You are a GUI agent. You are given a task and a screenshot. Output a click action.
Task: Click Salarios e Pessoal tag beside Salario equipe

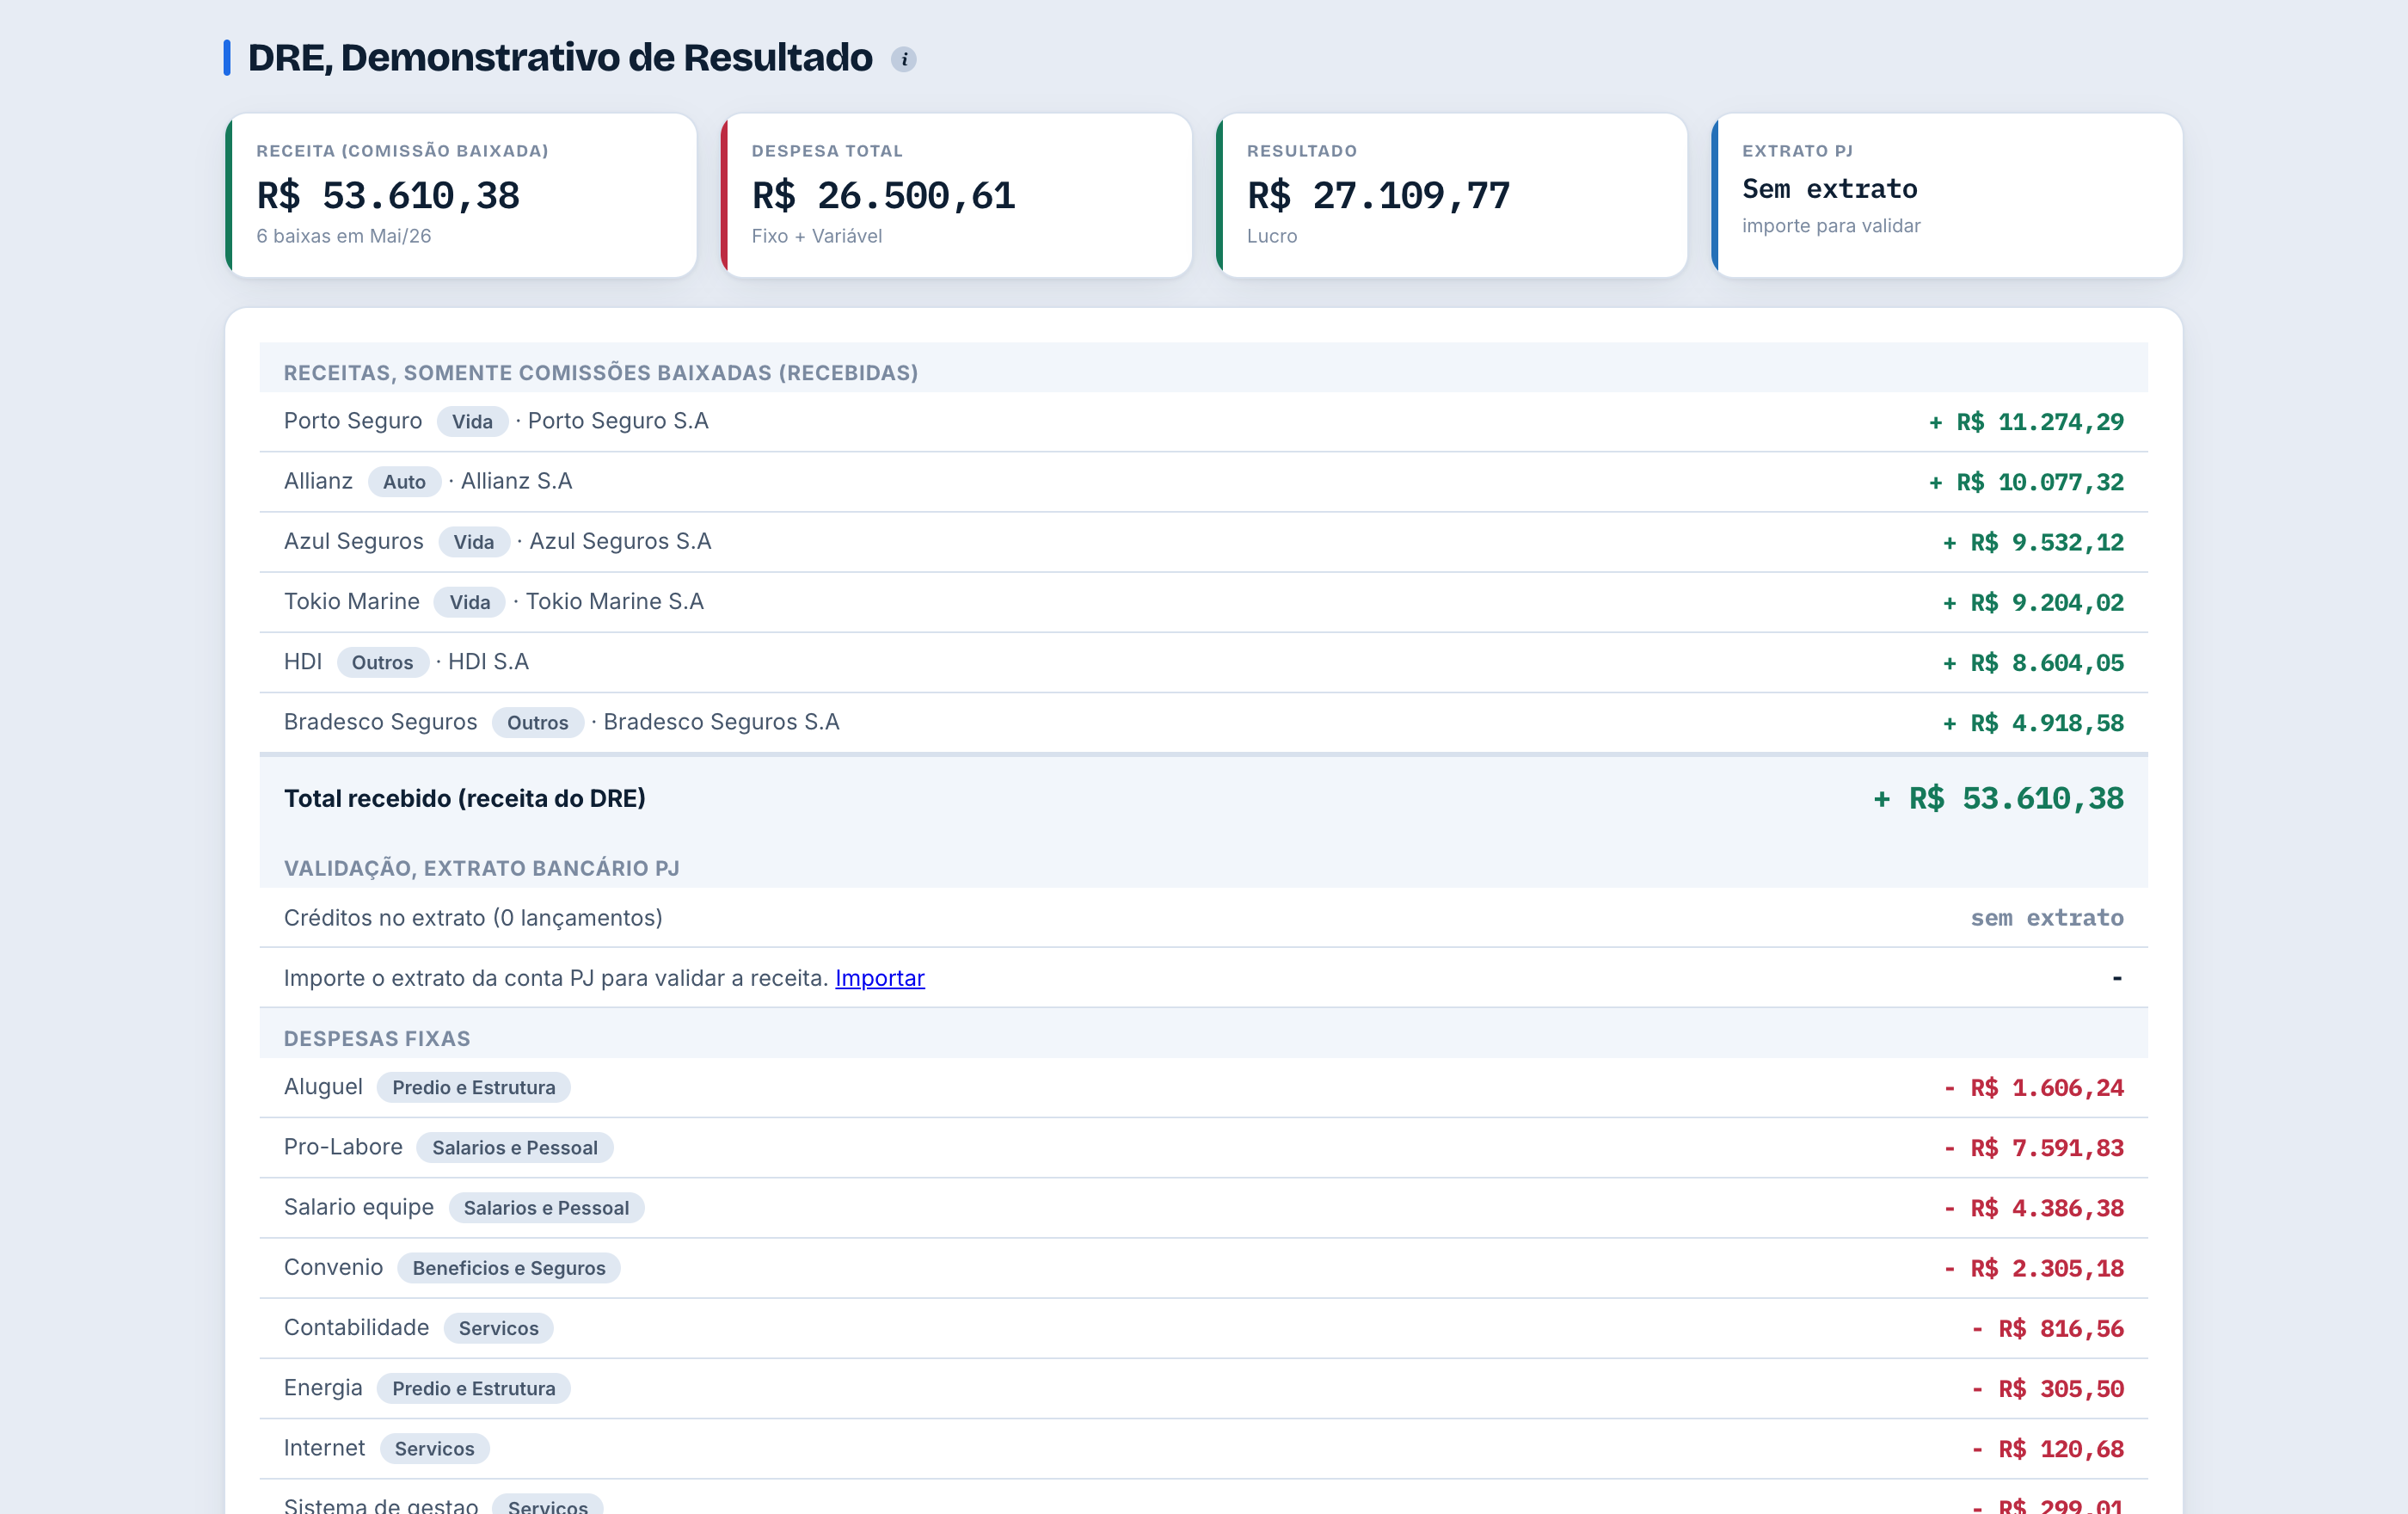click(x=546, y=1207)
